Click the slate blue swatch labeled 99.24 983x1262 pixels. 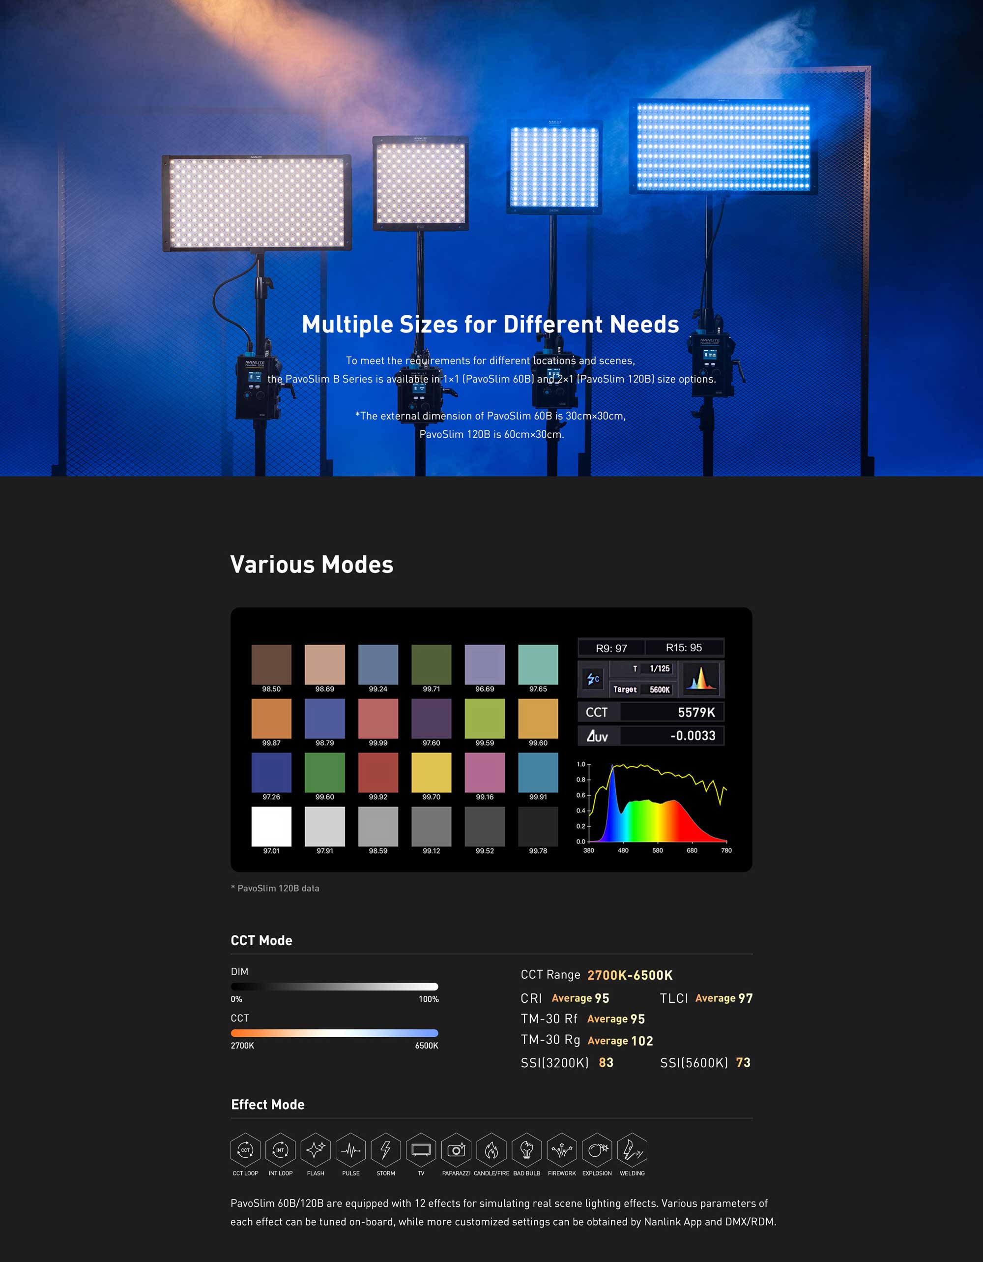coord(378,664)
